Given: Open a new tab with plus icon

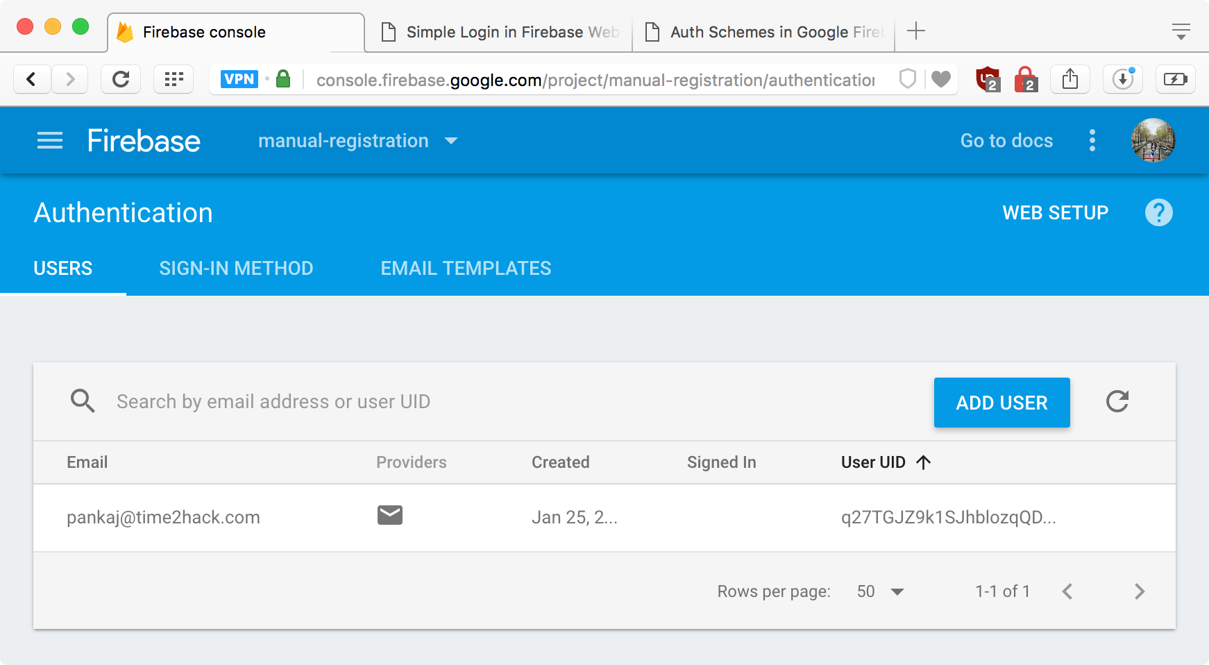Looking at the screenshot, I should coord(916,31).
